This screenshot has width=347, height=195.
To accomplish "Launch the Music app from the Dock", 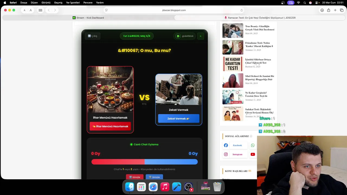I will point(165,187).
